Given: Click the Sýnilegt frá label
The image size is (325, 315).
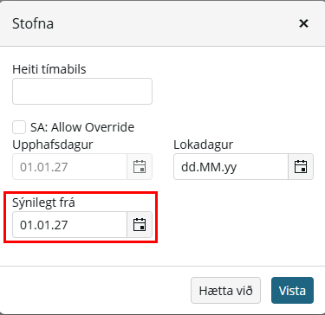Looking at the screenshot, I should pos(43,202).
